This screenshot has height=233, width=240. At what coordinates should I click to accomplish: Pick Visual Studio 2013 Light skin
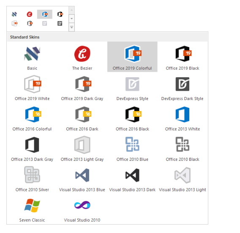click(183, 179)
